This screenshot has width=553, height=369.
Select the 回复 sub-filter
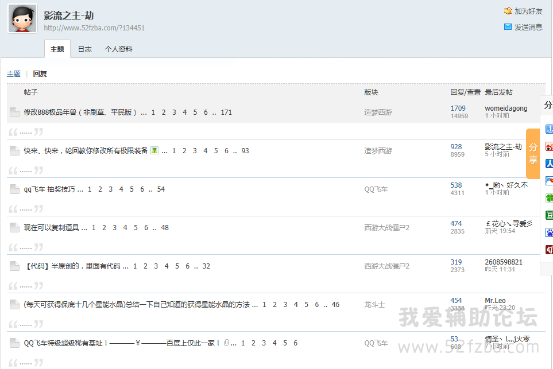[40, 73]
